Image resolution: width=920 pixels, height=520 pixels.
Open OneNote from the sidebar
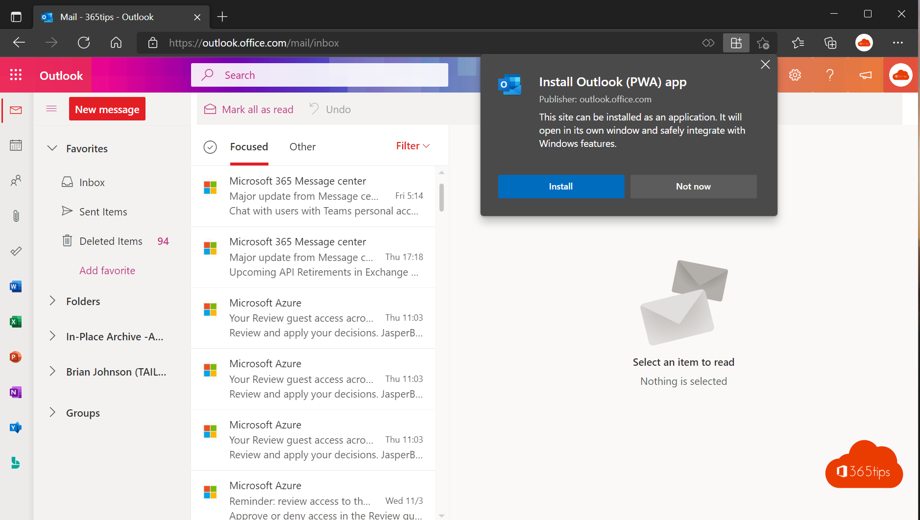click(x=15, y=392)
